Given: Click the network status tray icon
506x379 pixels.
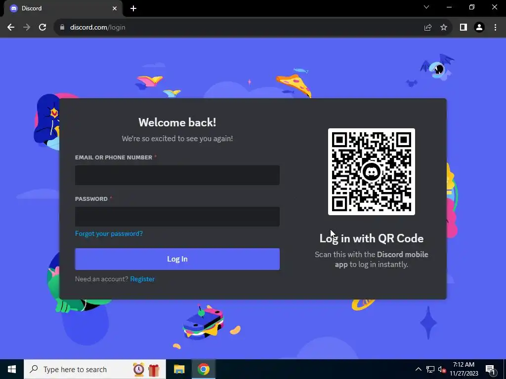Looking at the screenshot, I should (430, 369).
